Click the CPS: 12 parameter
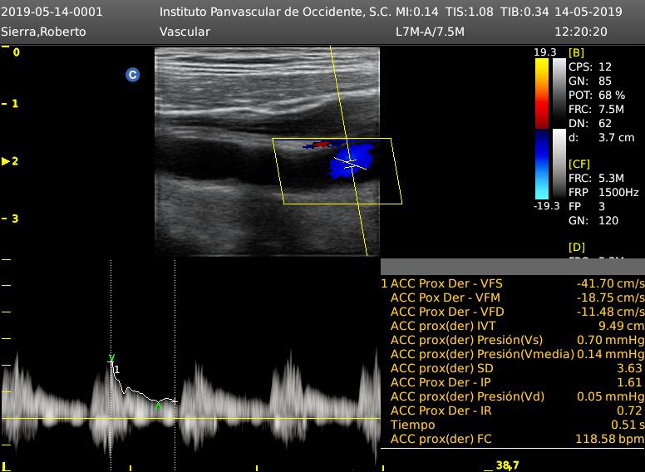The width and height of the screenshot is (645, 472). pyautogui.click(x=590, y=66)
